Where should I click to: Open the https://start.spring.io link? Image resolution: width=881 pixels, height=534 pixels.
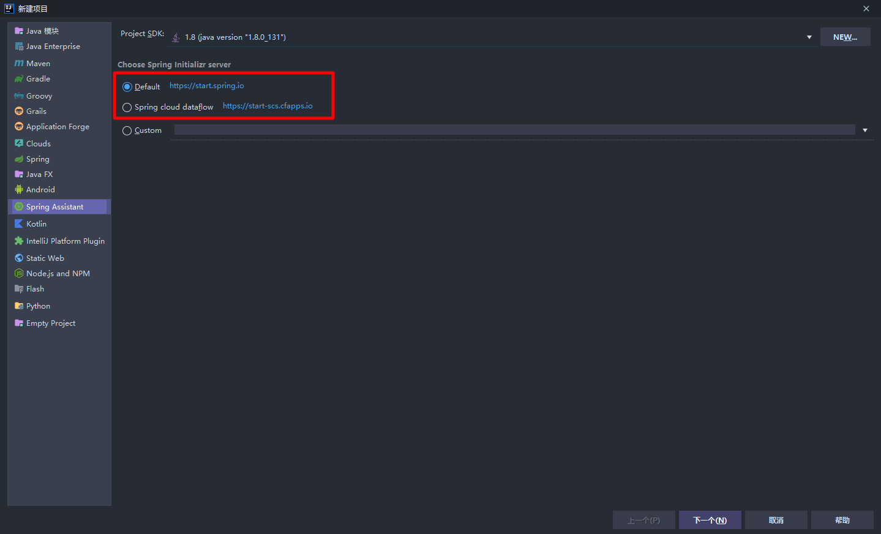pos(206,86)
